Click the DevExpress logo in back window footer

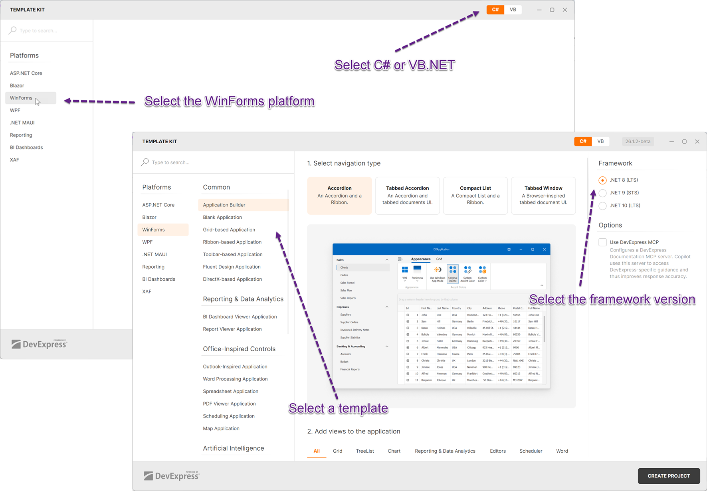coord(39,344)
